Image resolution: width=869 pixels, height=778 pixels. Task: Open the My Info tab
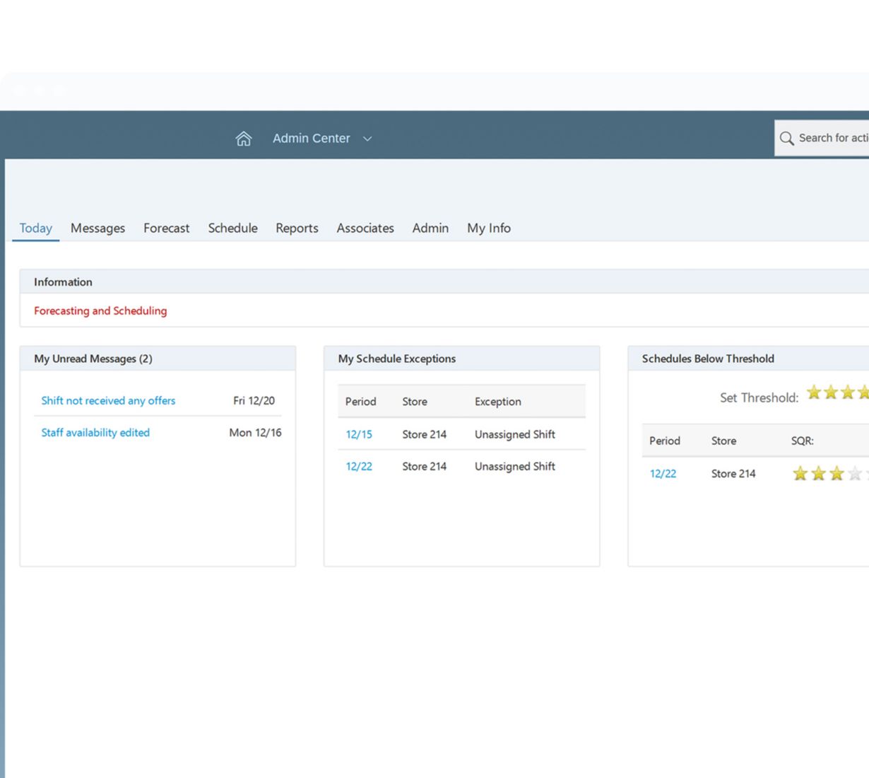click(488, 228)
